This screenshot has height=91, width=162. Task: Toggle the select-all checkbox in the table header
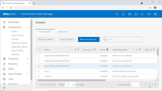tap(39, 49)
